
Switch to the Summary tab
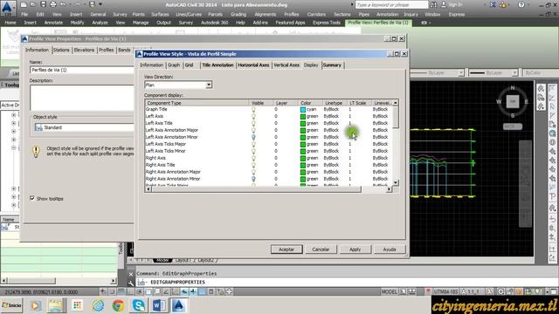coord(332,65)
